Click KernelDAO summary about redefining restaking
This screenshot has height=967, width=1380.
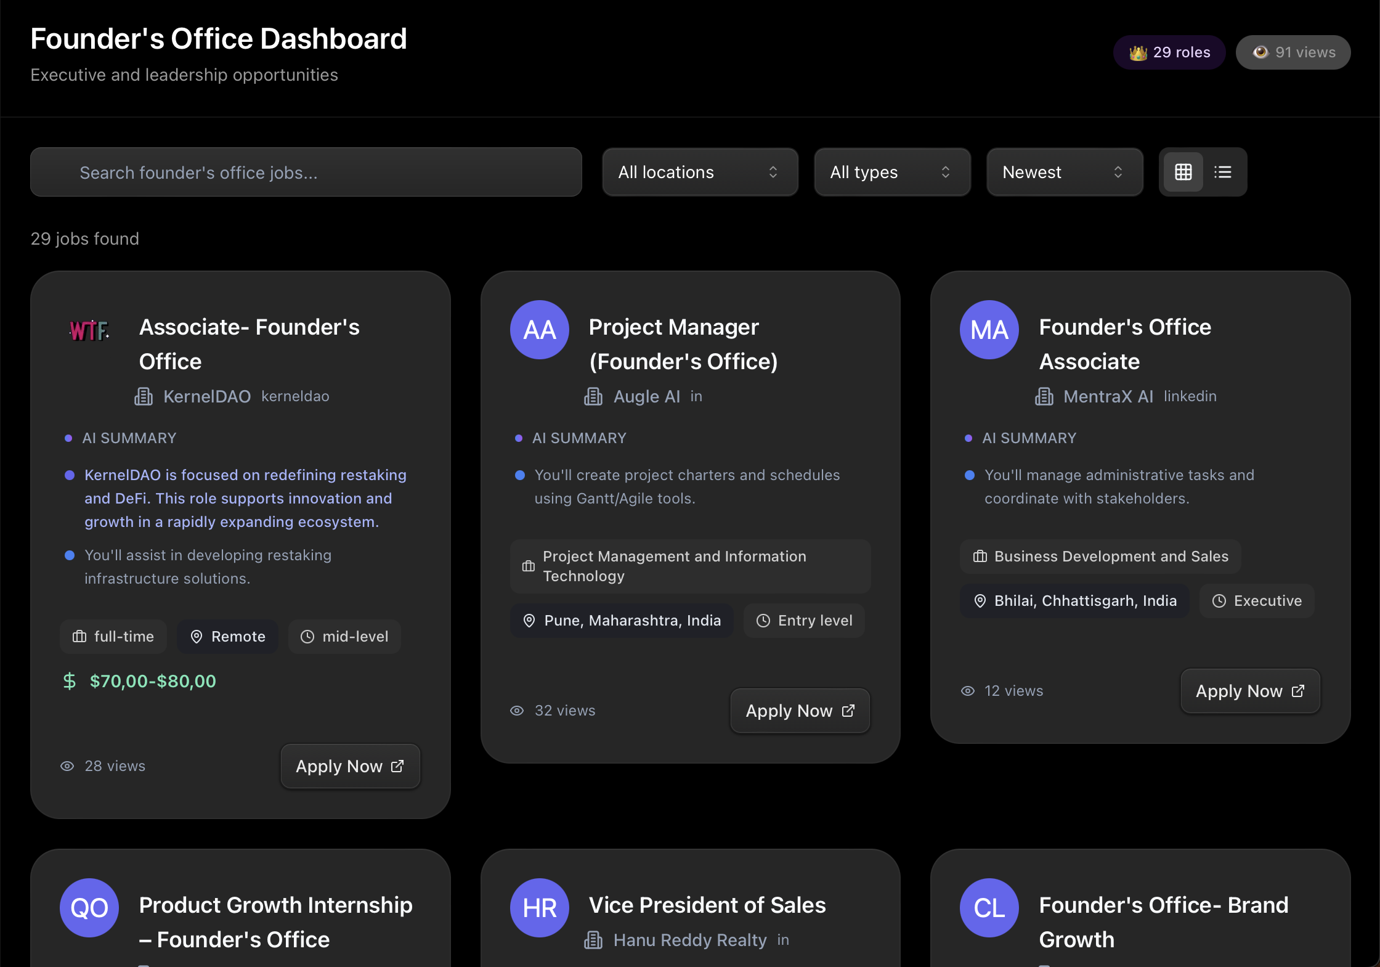[x=245, y=499]
